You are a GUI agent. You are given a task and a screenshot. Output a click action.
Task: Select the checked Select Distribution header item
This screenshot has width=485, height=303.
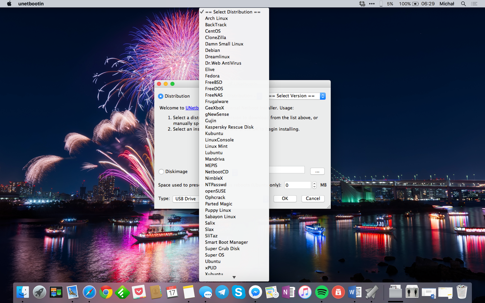click(x=234, y=12)
